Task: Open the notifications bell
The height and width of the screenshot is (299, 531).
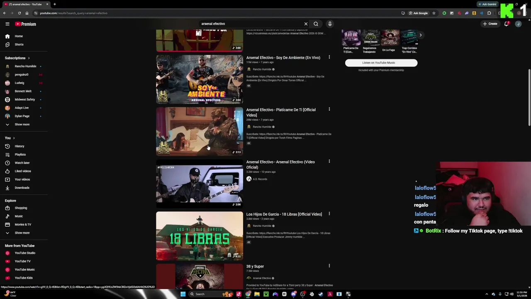Action: tap(507, 24)
